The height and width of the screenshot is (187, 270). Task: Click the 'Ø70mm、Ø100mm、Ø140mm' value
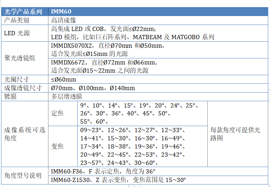[93, 88]
